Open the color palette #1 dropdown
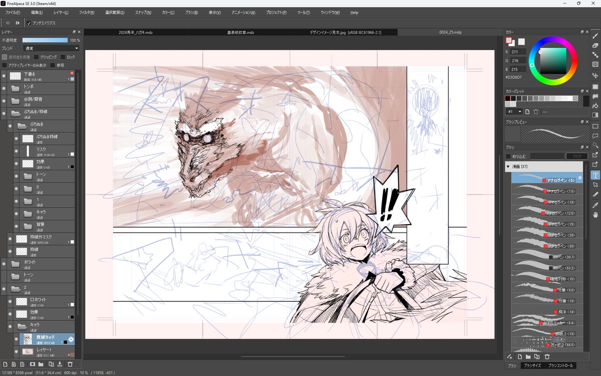This screenshot has height=376, width=601. click(514, 111)
